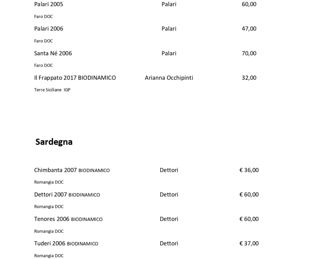This screenshot has width=319, height=259.
Task: Click the Palari 2005 wine name
Action: click(49, 4)
